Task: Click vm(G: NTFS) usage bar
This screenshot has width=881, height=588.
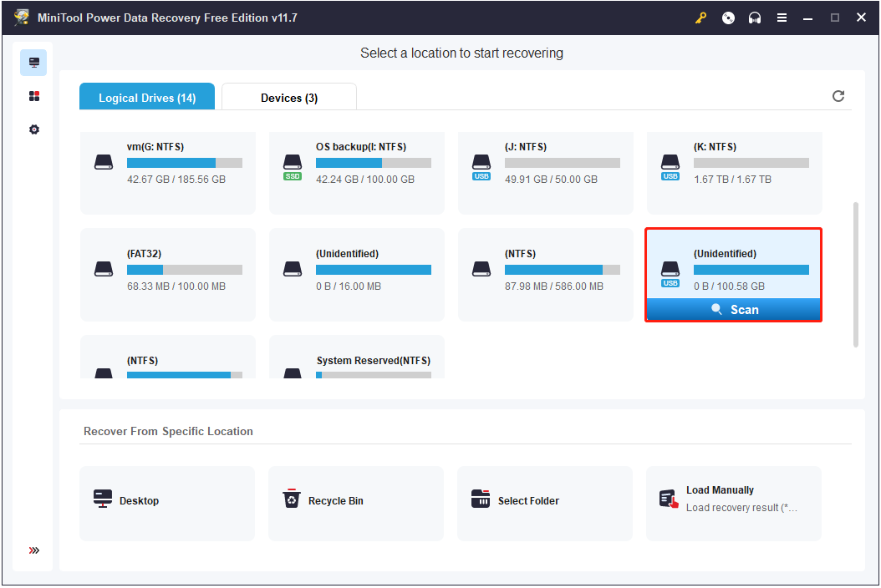Action: point(184,163)
